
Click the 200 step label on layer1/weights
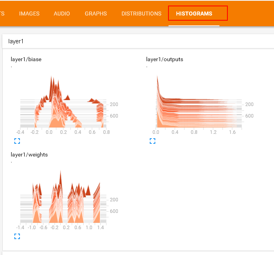click(114, 200)
